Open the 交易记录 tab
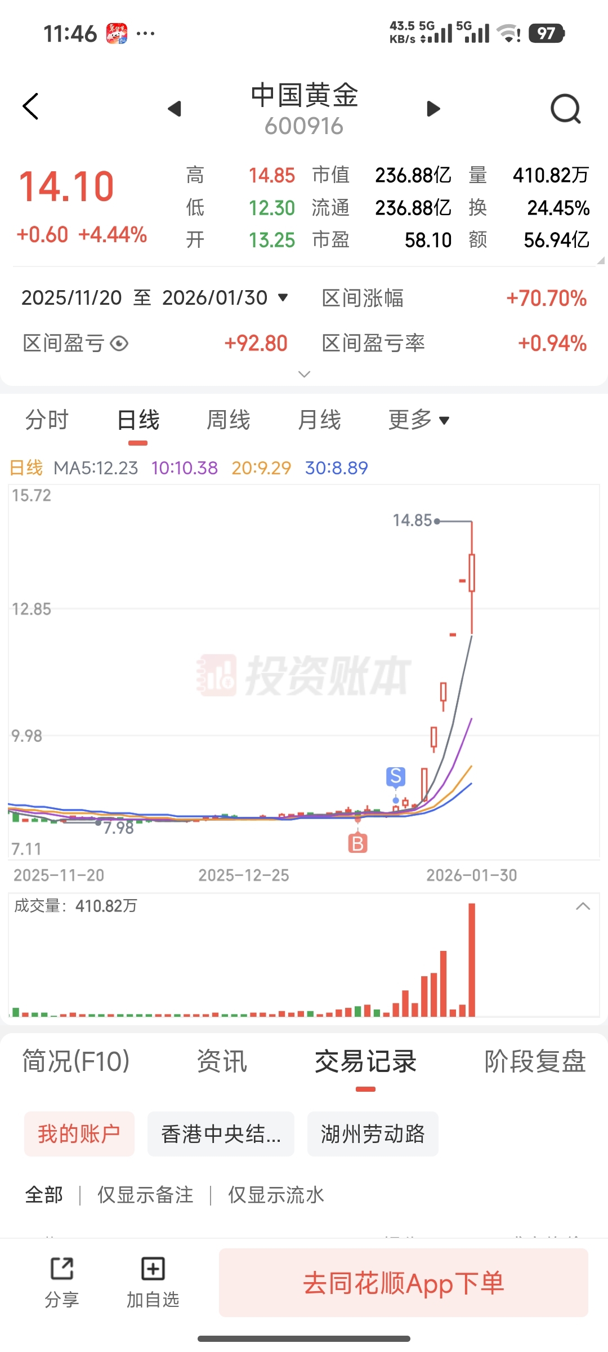The width and height of the screenshot is (608, 1352). pos(365,1061)
